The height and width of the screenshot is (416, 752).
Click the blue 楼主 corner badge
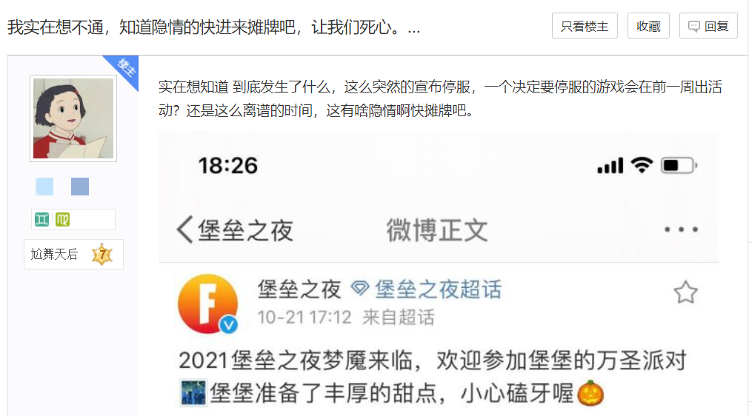pyautogui.click(x=124, y=70)
